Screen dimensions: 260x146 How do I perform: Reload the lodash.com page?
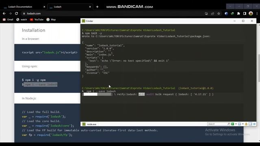[16, 13]
